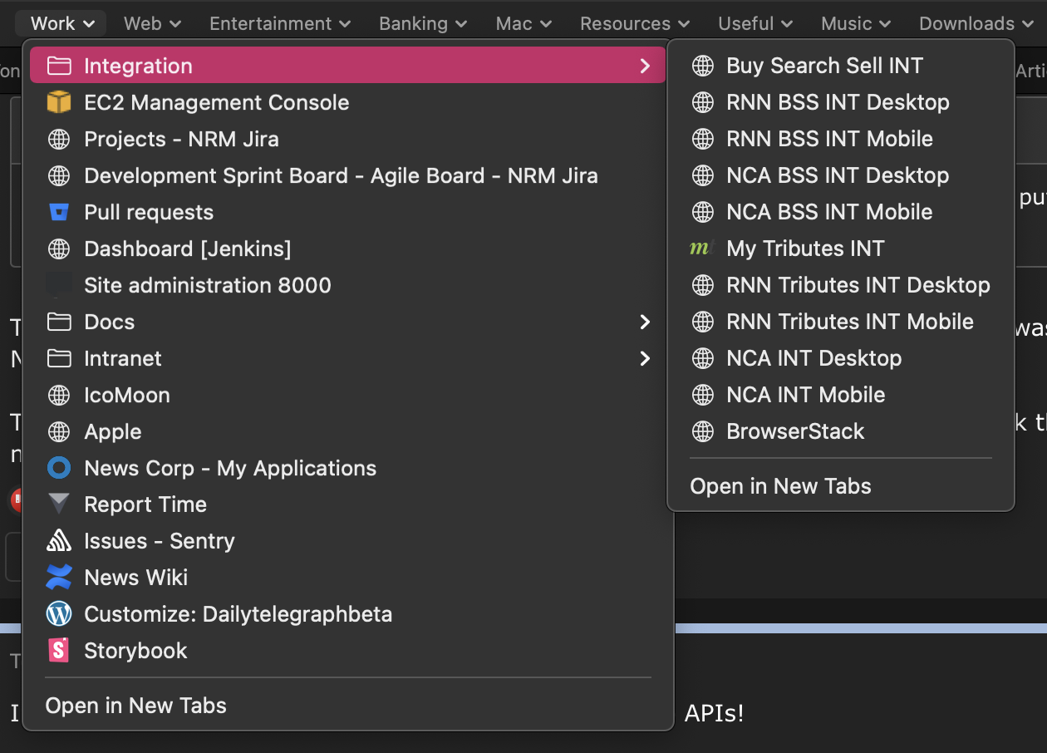Click the green My Tributes INT icon
The width and height of the screenshot is (1047, 753).
(x=703, y=249)
